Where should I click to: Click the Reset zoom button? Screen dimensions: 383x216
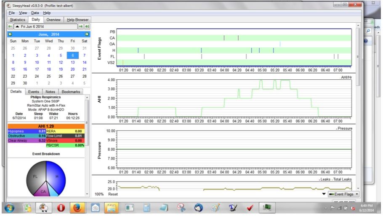[113, 194]
